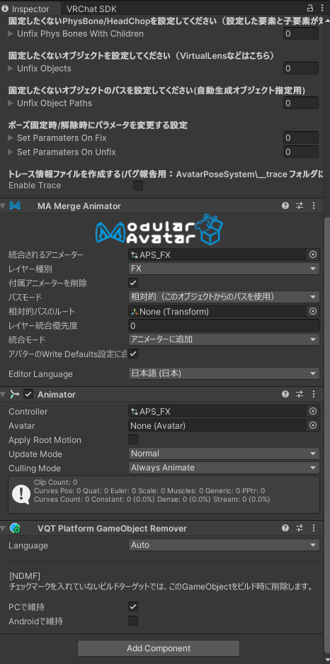Open presets icon for Animator component

tap(300, 394)
